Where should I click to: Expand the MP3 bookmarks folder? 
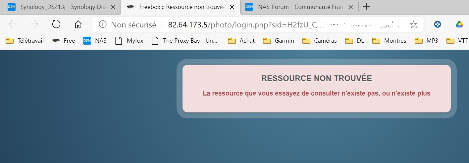pos(427,41)
